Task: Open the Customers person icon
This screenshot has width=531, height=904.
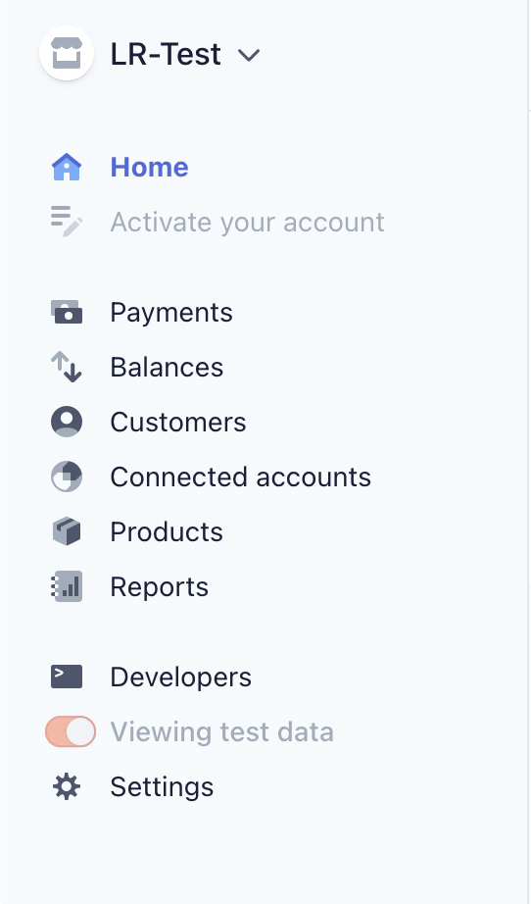Action: (67, 422)
